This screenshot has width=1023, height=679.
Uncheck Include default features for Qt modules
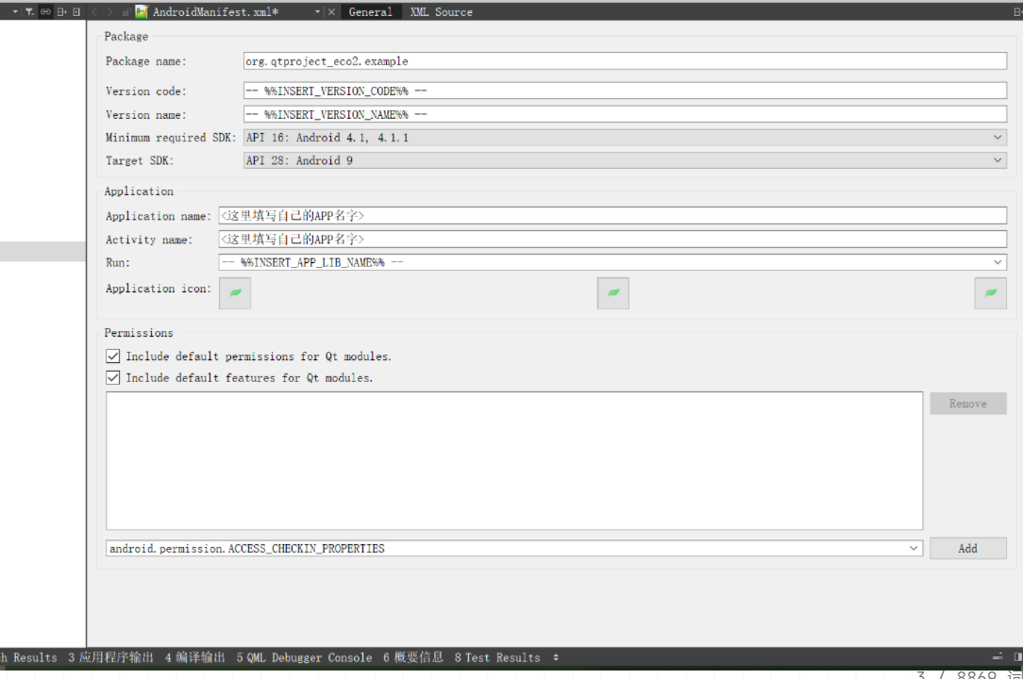click(113, 377)
